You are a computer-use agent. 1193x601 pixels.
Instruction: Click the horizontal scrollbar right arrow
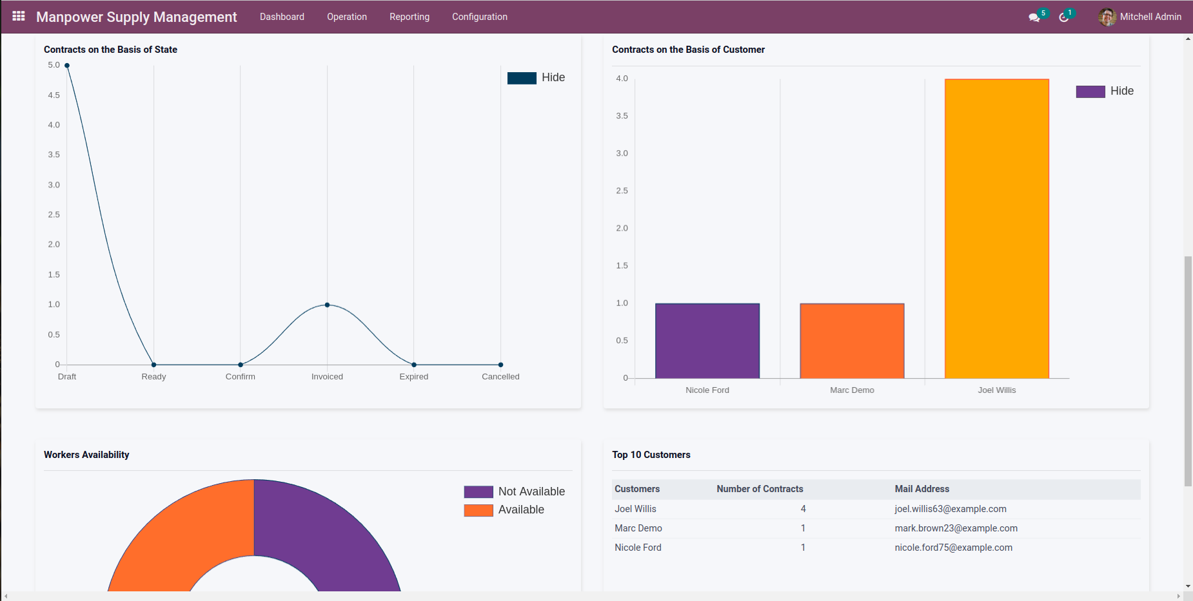point(1178,596)
